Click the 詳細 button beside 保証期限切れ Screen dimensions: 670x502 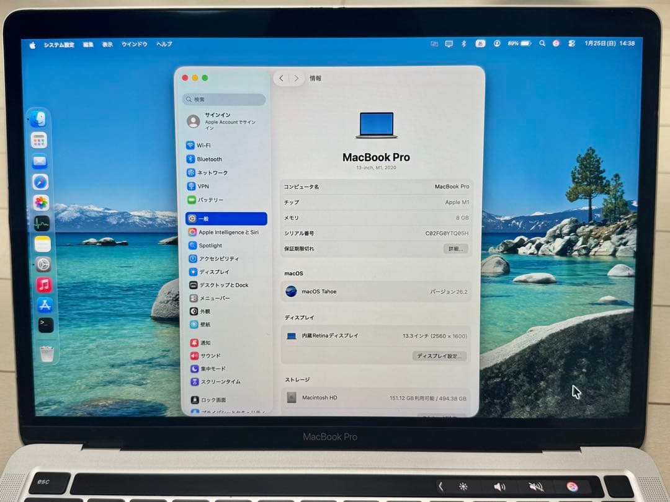[455, 249]
